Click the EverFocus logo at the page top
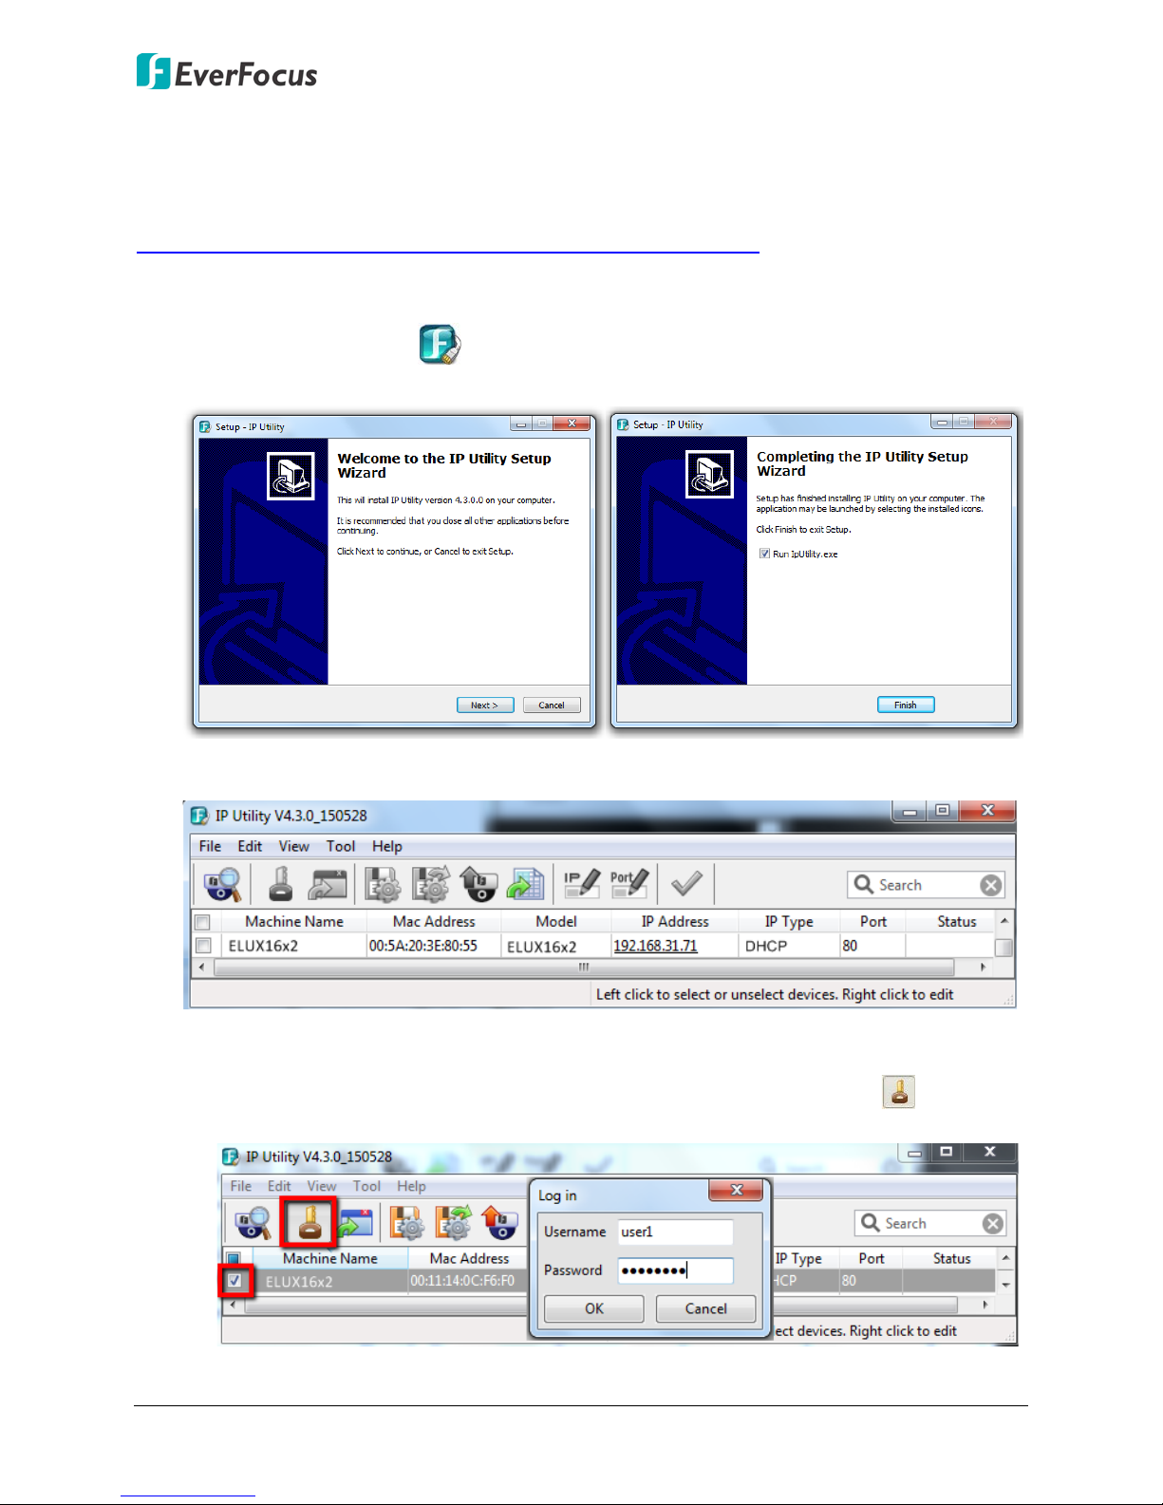This screenshot has width=1163, height=1505. (227, 72)
